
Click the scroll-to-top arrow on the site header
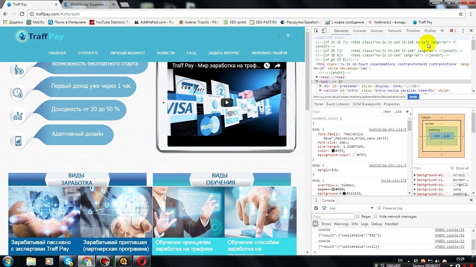pyautogui.click(x=288, y=36)
